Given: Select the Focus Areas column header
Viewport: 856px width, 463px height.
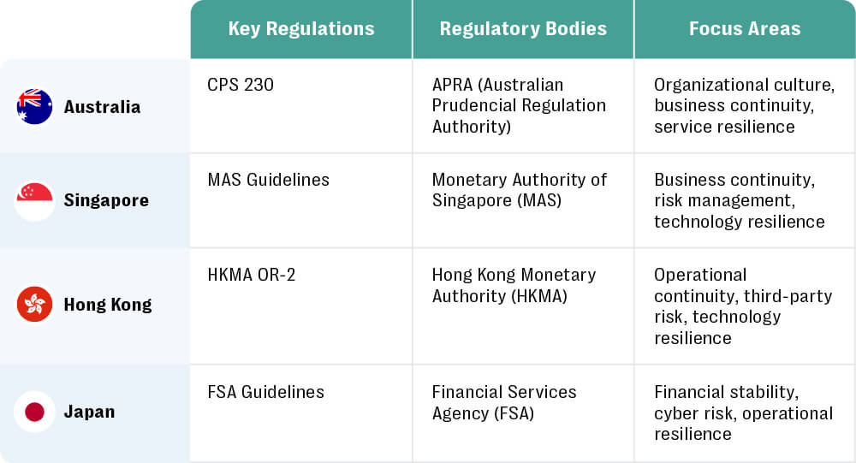Looking at the screenshot, I should click(745, 29).
